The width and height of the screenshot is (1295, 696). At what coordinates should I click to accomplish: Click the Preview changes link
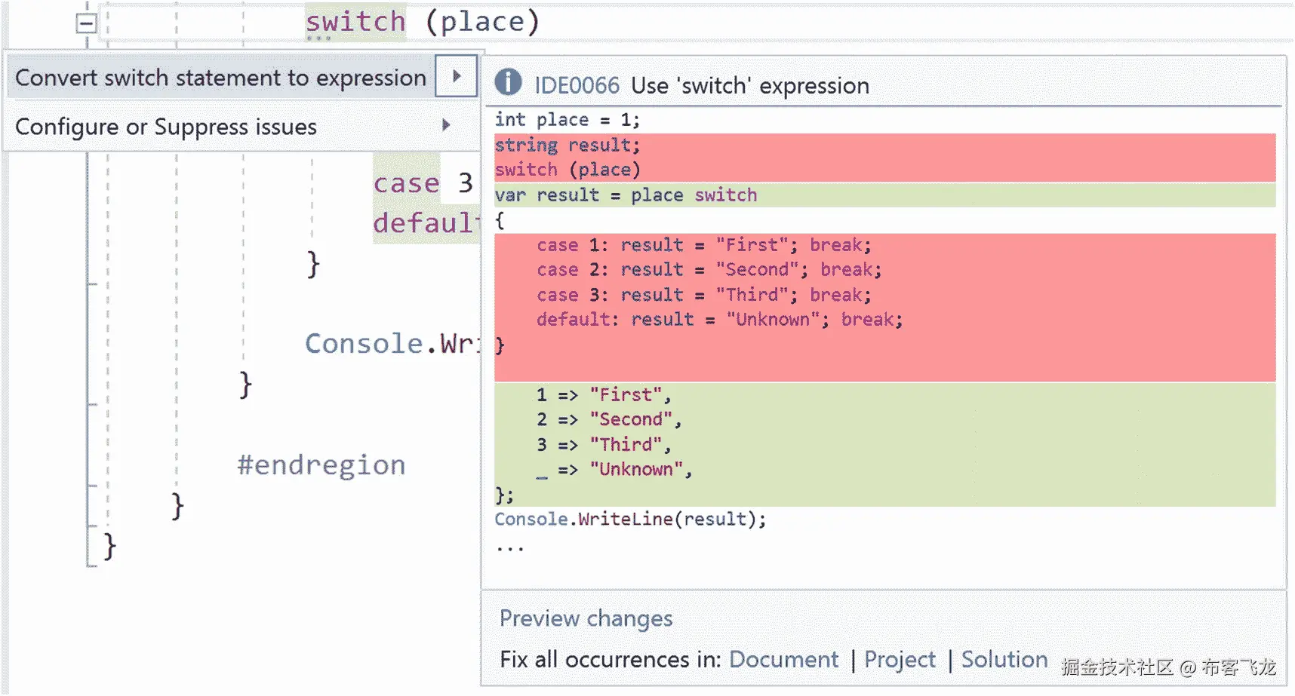coord(586,618)
